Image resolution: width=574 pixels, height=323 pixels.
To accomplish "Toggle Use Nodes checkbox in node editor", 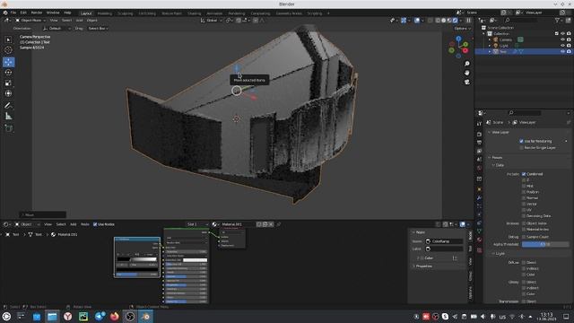I will (x=95, y=224).
